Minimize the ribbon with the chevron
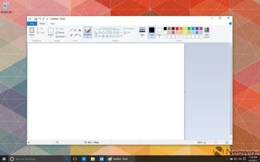260x162 pixels. coord(227,23)
